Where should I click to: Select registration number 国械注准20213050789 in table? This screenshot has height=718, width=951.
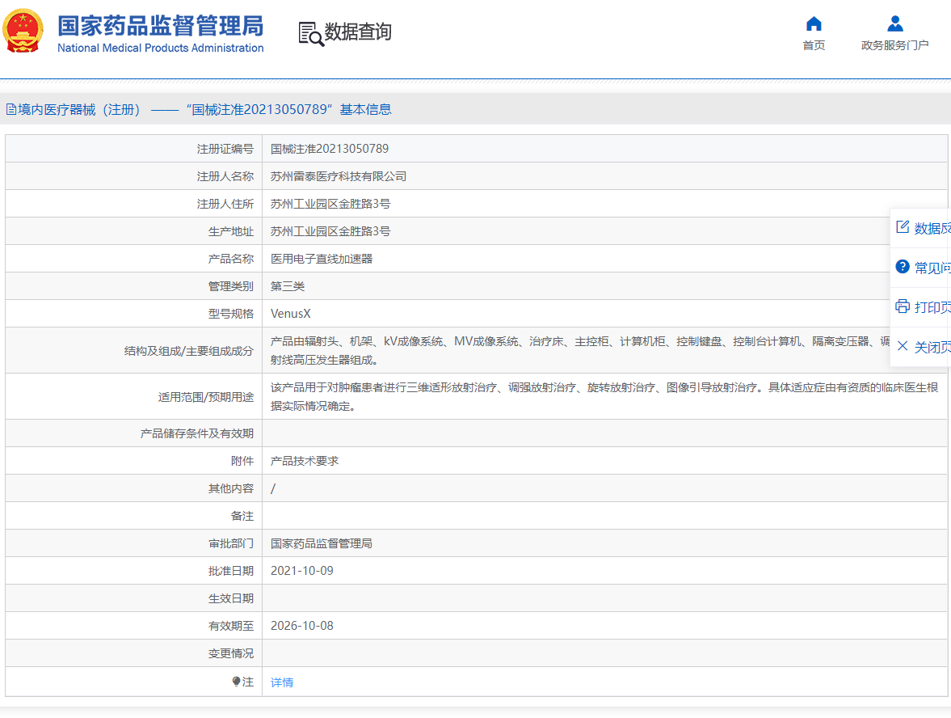pyautogui.click(x=330, y=149)
